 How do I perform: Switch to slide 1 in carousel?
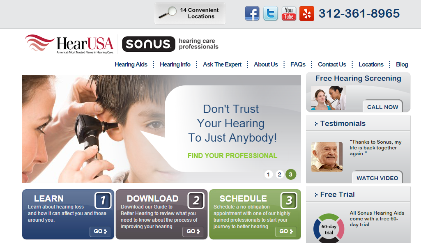[268, 174]
